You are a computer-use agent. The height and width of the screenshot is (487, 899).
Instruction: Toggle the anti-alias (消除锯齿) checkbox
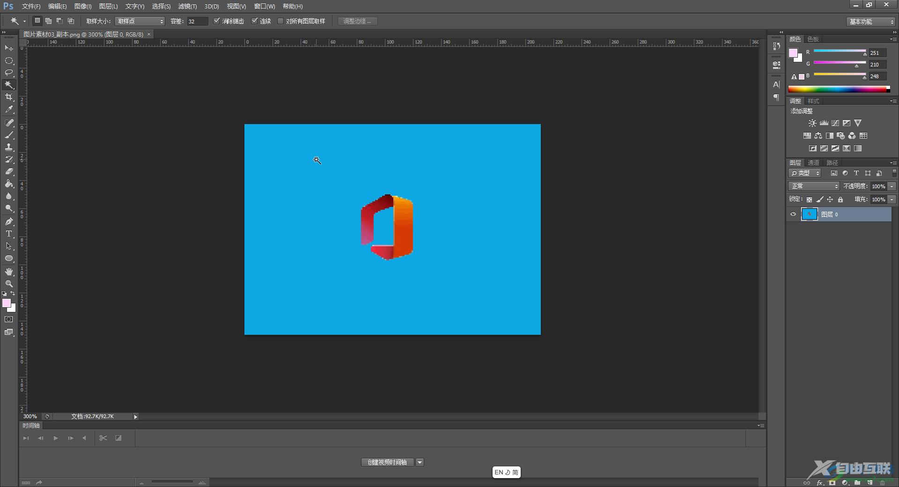click(216, 21)
